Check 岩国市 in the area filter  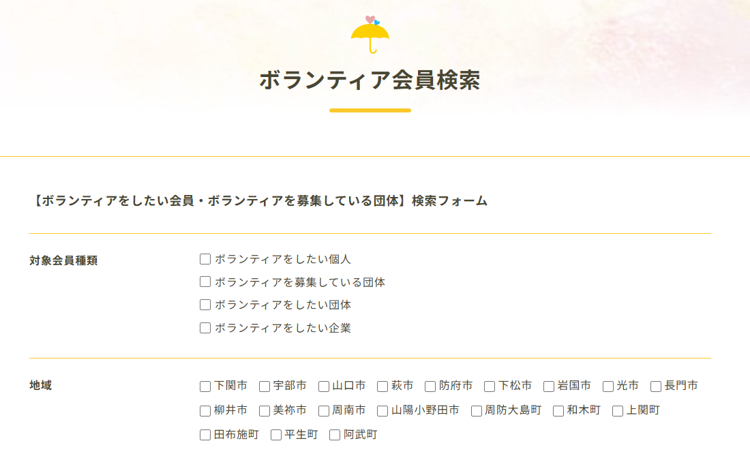pos(547,386)
